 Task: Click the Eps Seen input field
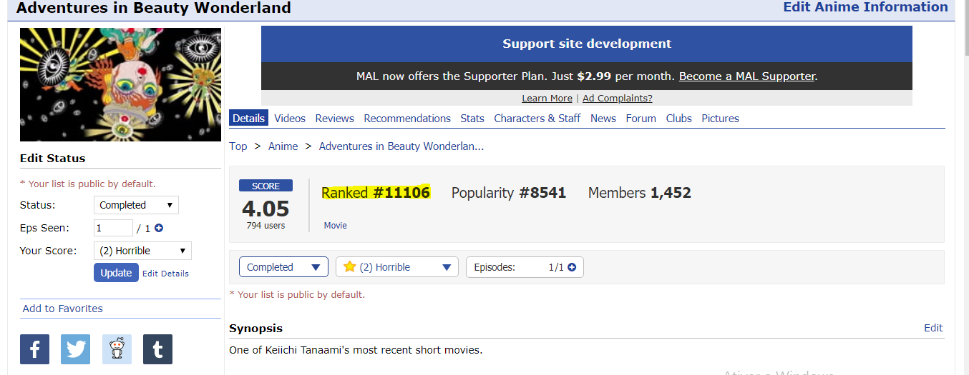113,229
